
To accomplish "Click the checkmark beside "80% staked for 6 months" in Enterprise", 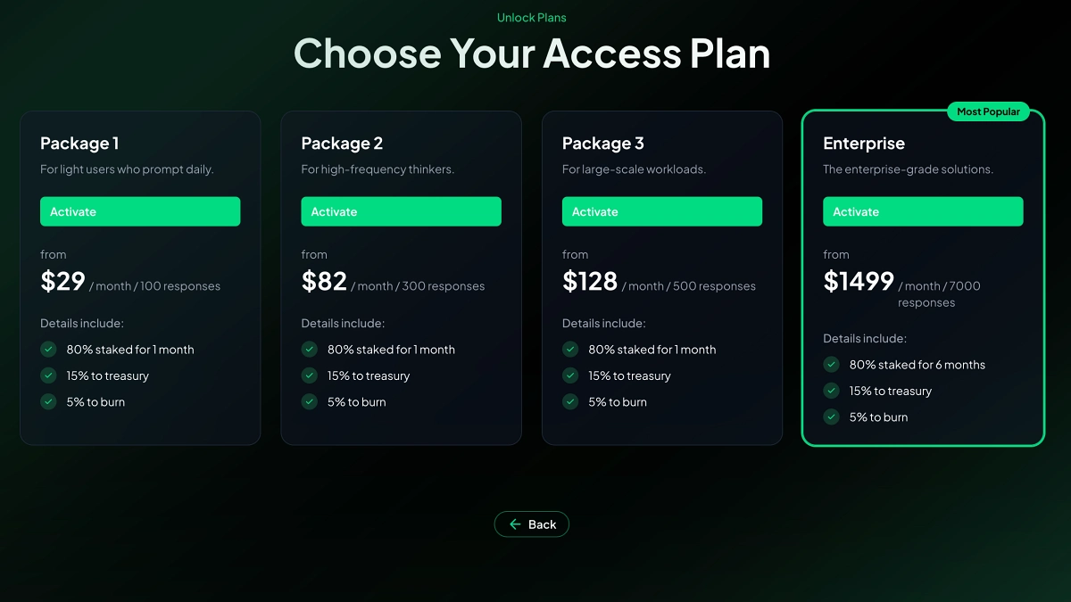I will point(831,364).
